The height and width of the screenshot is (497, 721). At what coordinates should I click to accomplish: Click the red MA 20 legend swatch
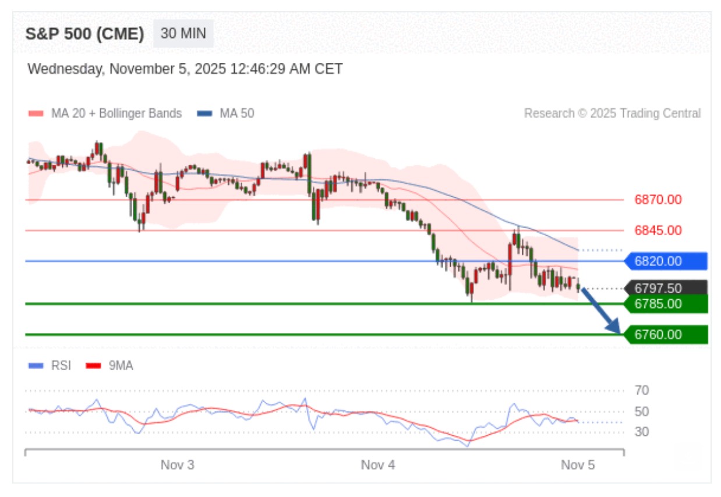36,113
